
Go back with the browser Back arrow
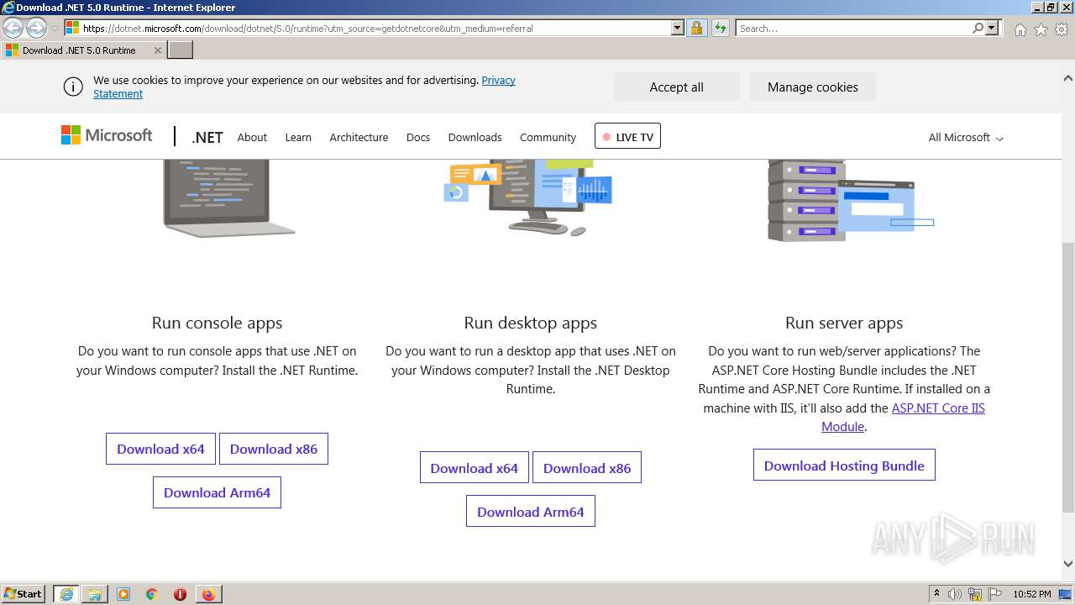[13, 28]
